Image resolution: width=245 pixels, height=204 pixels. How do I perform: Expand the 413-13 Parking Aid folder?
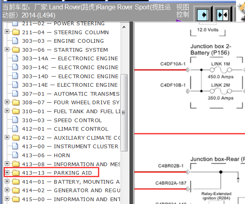tap(7, 172)
